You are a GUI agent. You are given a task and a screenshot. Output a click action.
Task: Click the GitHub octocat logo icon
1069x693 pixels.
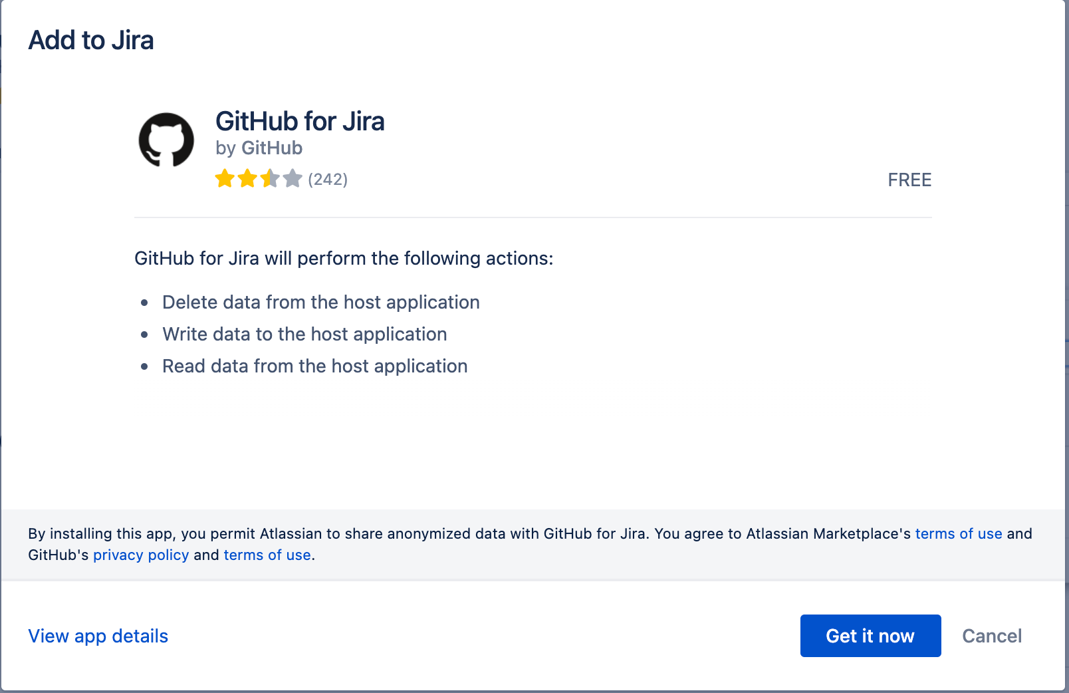166,140
